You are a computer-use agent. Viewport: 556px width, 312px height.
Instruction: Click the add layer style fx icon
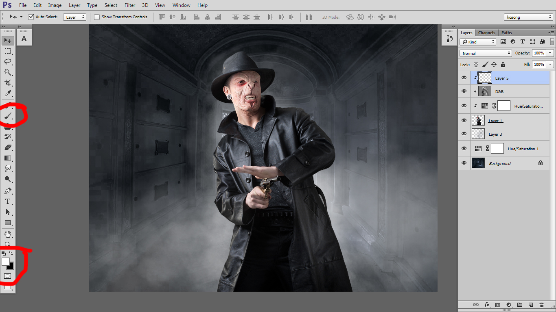[487, 305]
